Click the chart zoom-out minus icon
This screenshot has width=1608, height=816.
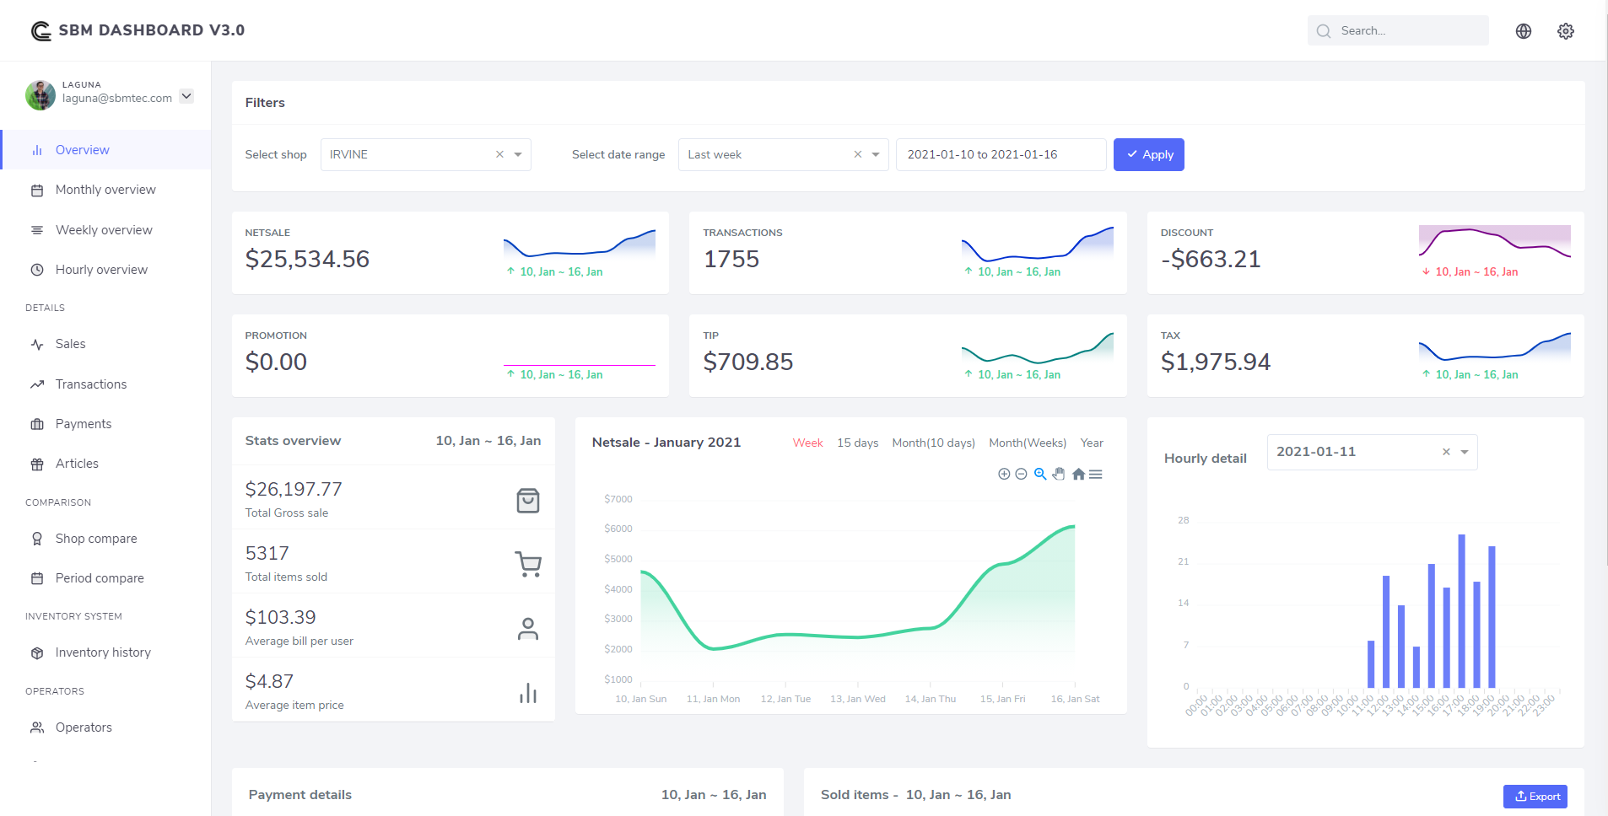tap(1021, 475)
